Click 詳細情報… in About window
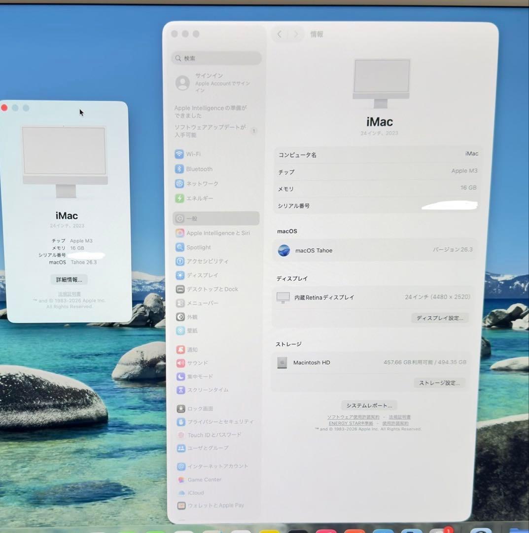The height and width of the screenshot is (533, 529). coord(69,279)
